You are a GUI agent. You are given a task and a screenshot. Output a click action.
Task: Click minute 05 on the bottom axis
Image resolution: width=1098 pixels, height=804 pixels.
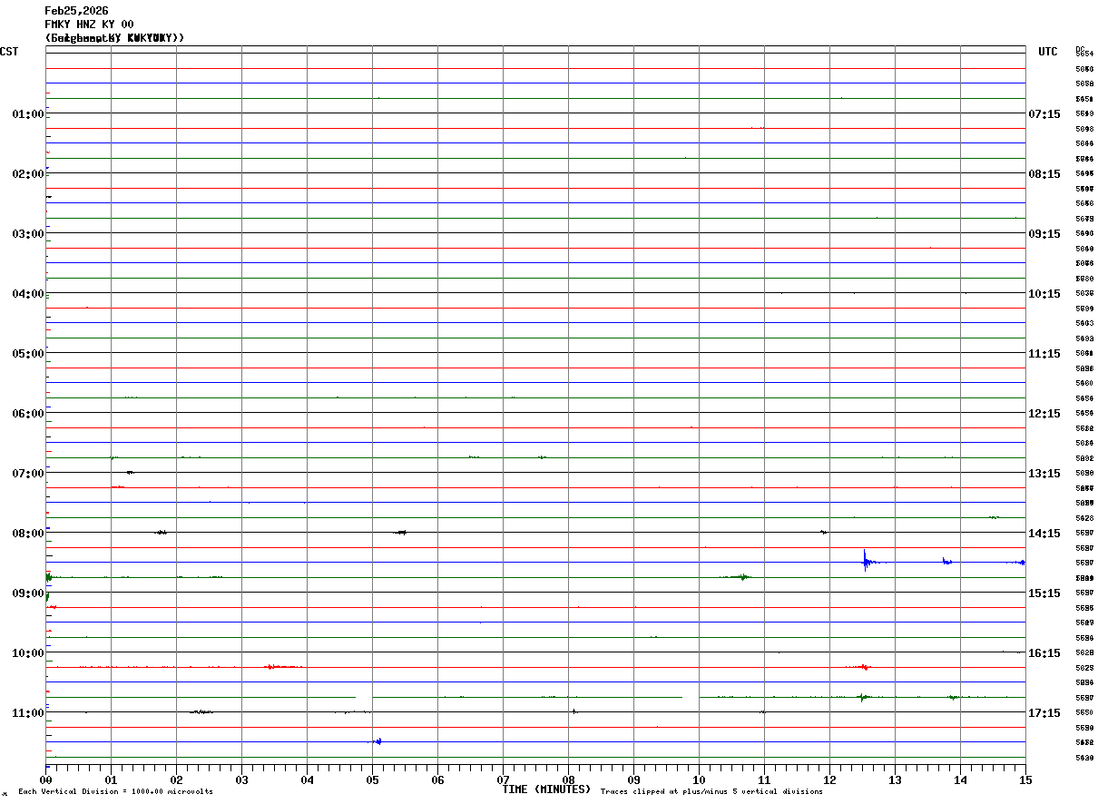tap(372, 779)
